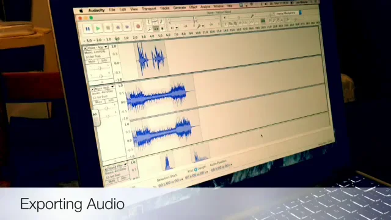Click the Voice track gain slider
Image resolution: width=391 pixels, height=220 pixels.
point(100,68)
